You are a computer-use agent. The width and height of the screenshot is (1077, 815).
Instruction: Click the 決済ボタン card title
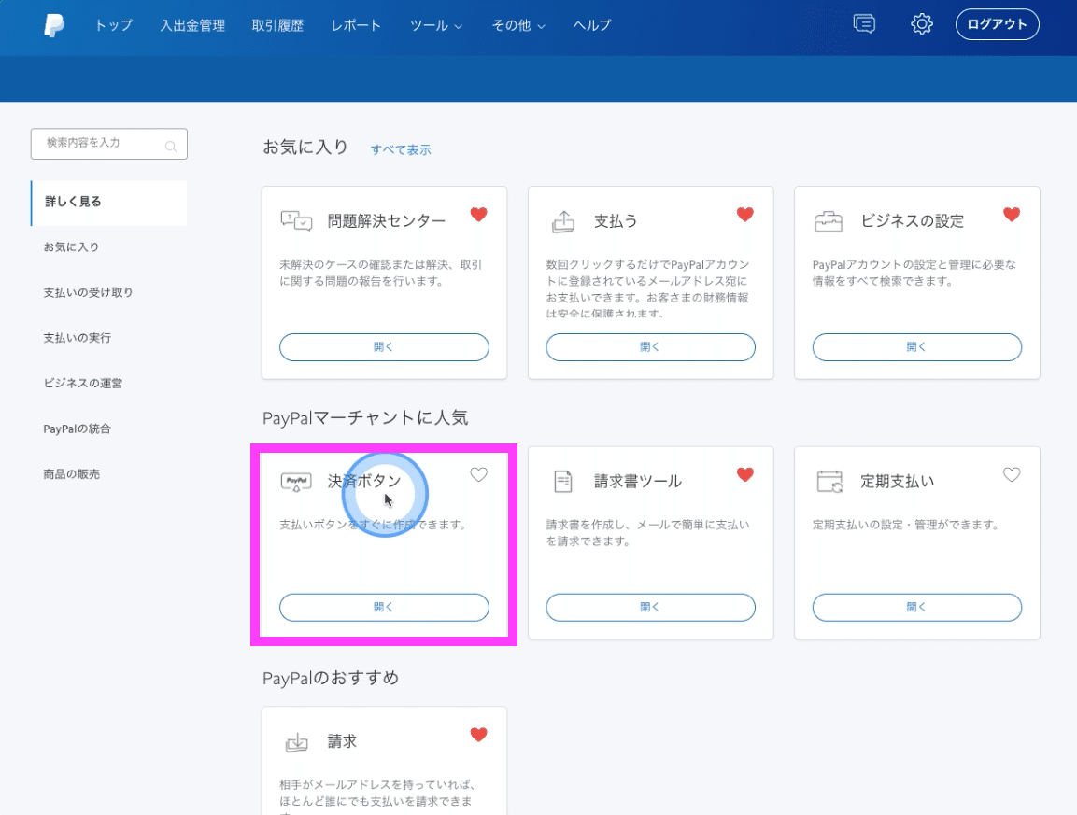[x=364, y=482]
